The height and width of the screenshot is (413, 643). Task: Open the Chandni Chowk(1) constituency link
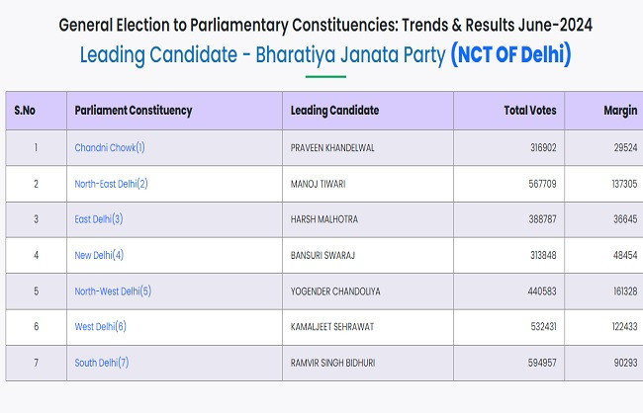point(110,148)
